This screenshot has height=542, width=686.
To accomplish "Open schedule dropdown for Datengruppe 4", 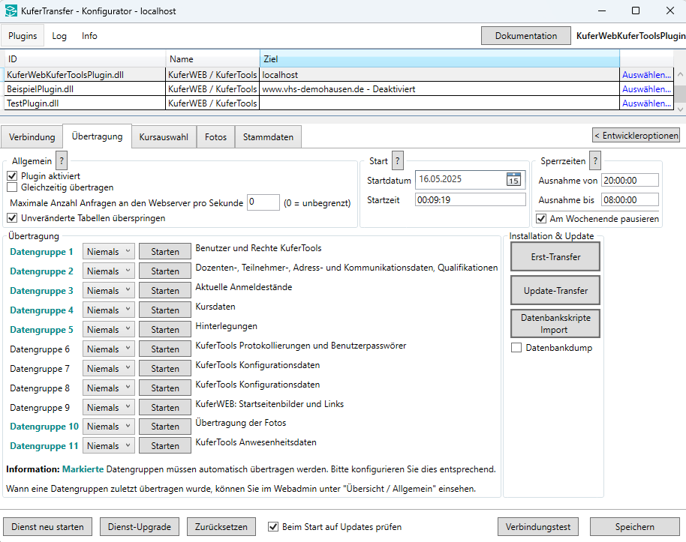I will pos(109,310).
